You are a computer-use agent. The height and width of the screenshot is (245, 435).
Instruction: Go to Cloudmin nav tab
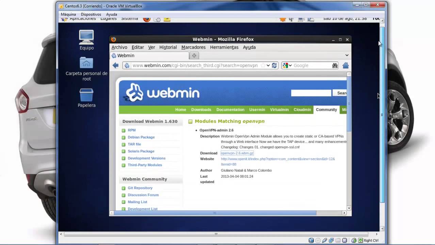(302, 110)
